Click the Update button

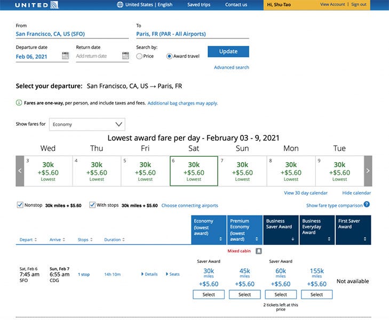228,52
